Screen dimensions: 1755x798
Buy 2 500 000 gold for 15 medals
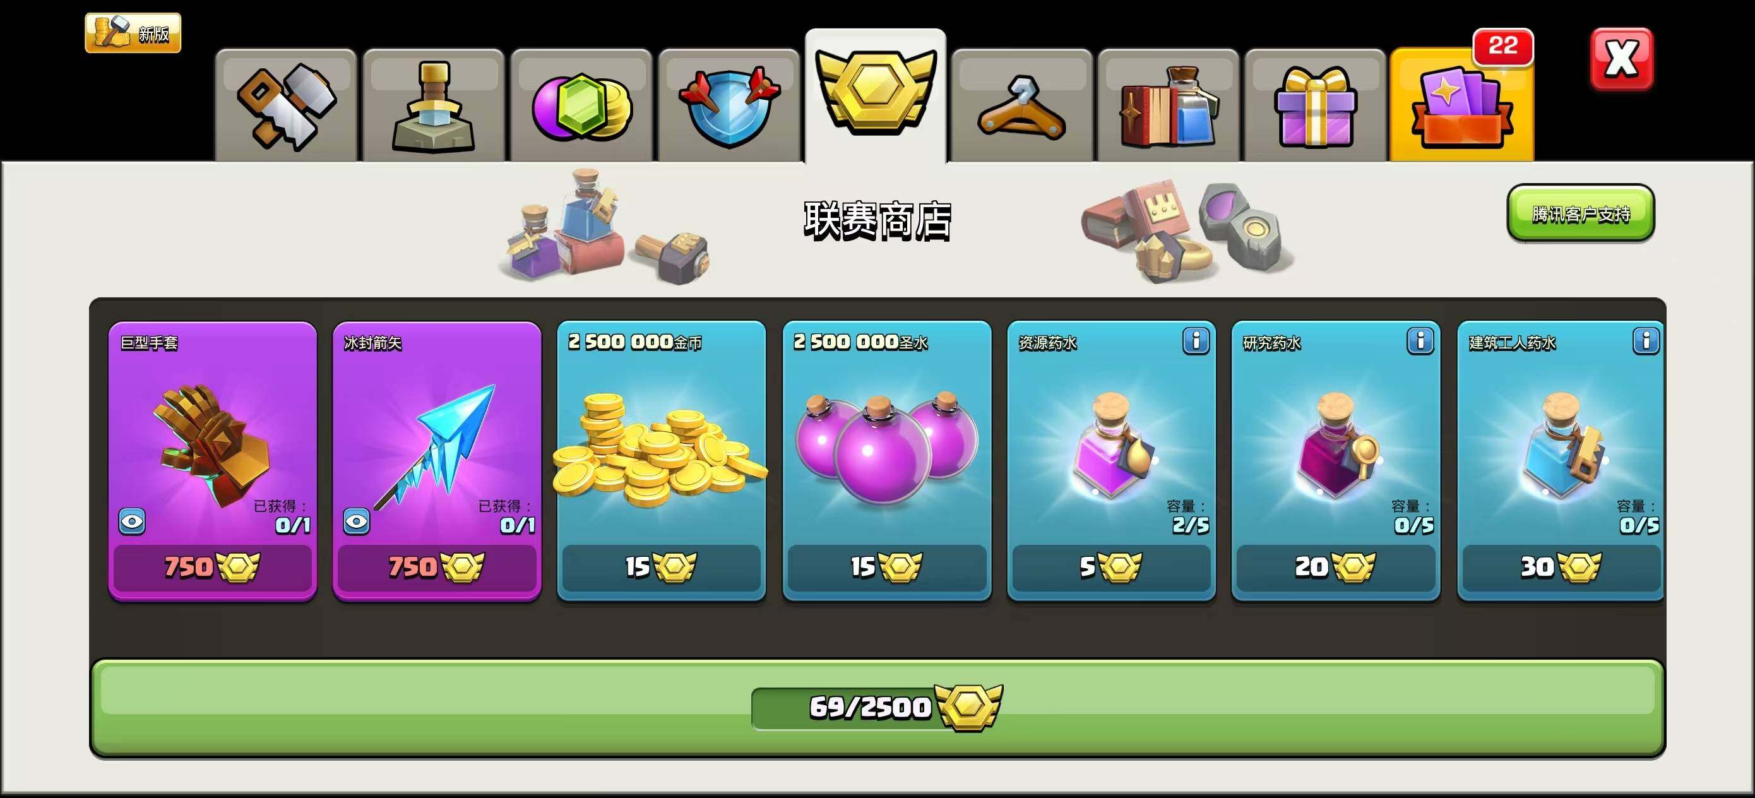(662, 567)
